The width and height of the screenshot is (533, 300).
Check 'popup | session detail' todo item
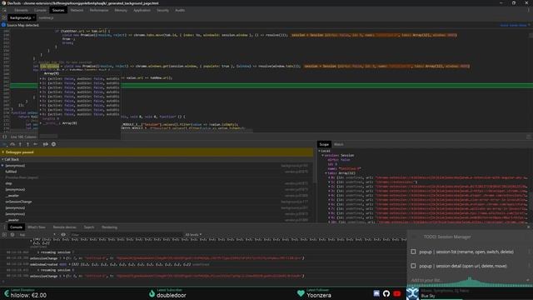point(413,266)
